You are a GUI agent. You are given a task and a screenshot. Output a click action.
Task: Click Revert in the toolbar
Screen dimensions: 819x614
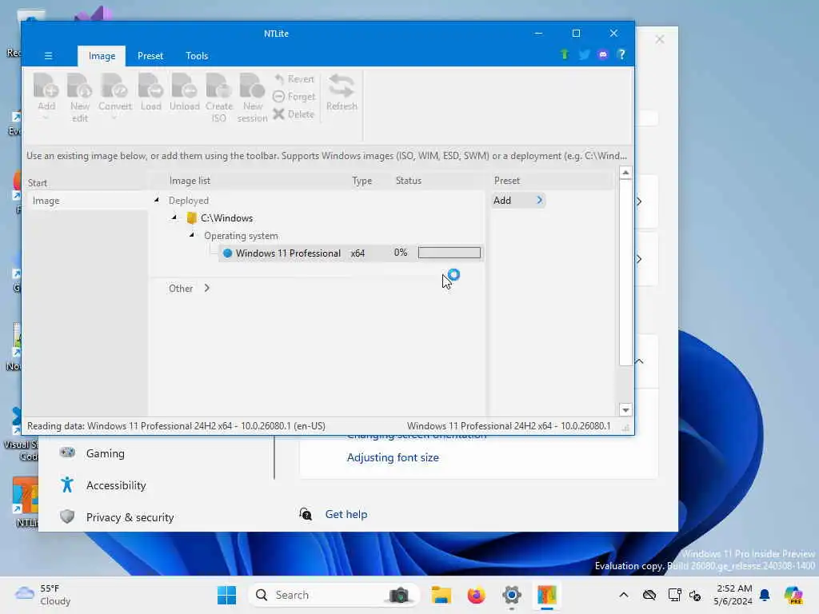294,79
